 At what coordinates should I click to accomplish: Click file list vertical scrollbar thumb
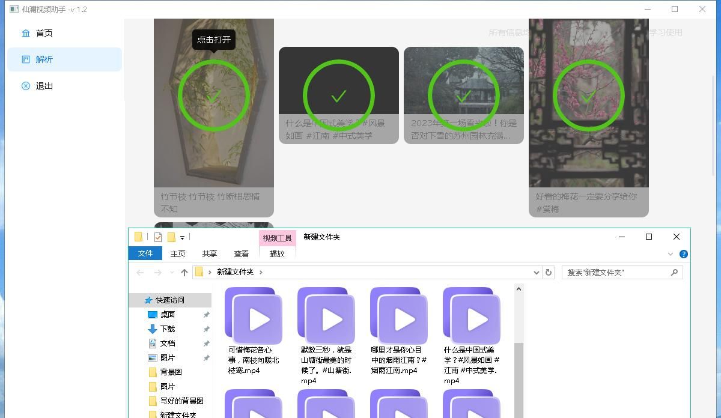coord(519,380)
